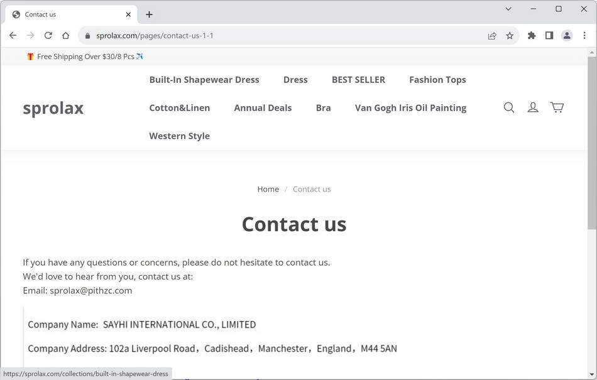The height and width of the screenshot is (380, 597).
Task: Click the Company Address line
Action: (x=212, y=349)
